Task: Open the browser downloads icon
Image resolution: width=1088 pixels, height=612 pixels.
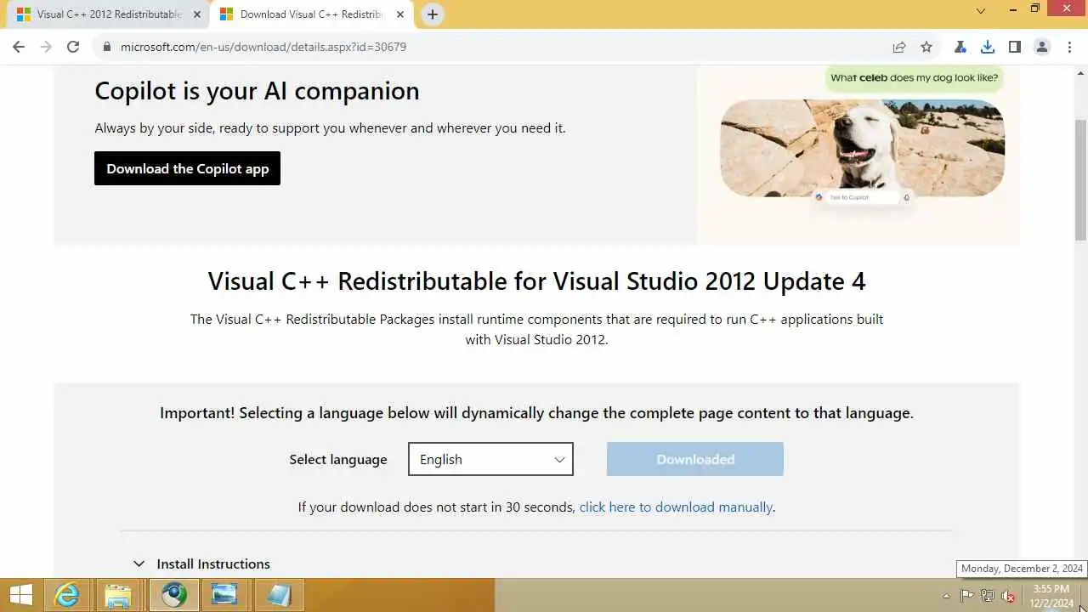Action: (x=987, y=47)
